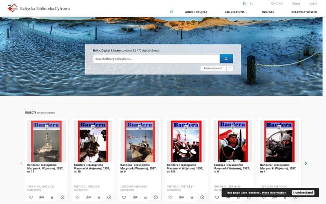Screen dimensions: 326x204
Task: Click the Bałtycka Biblioteka Cyfrowa logo
Action: pos(38,8)
